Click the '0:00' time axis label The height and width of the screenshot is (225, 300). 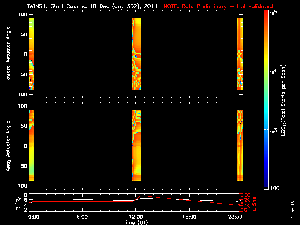[33, 217]
